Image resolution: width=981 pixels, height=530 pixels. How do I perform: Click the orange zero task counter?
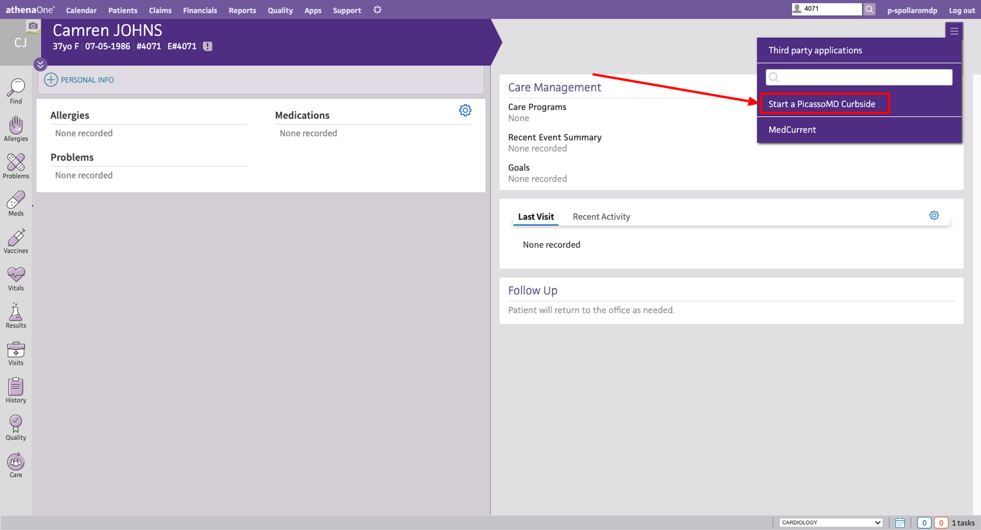point(941,522)
